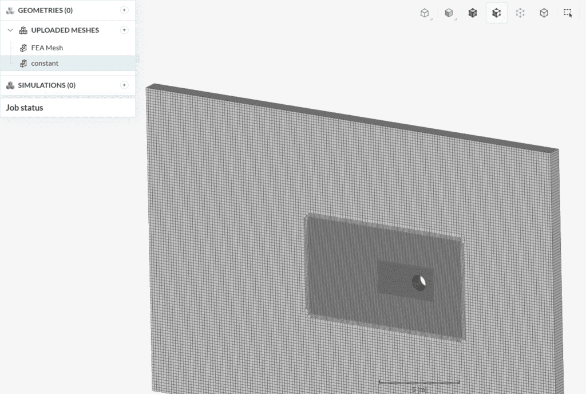Select the surfaces with mesh display icon
This screenshot has width=586, height=394.
coord(472,12)
